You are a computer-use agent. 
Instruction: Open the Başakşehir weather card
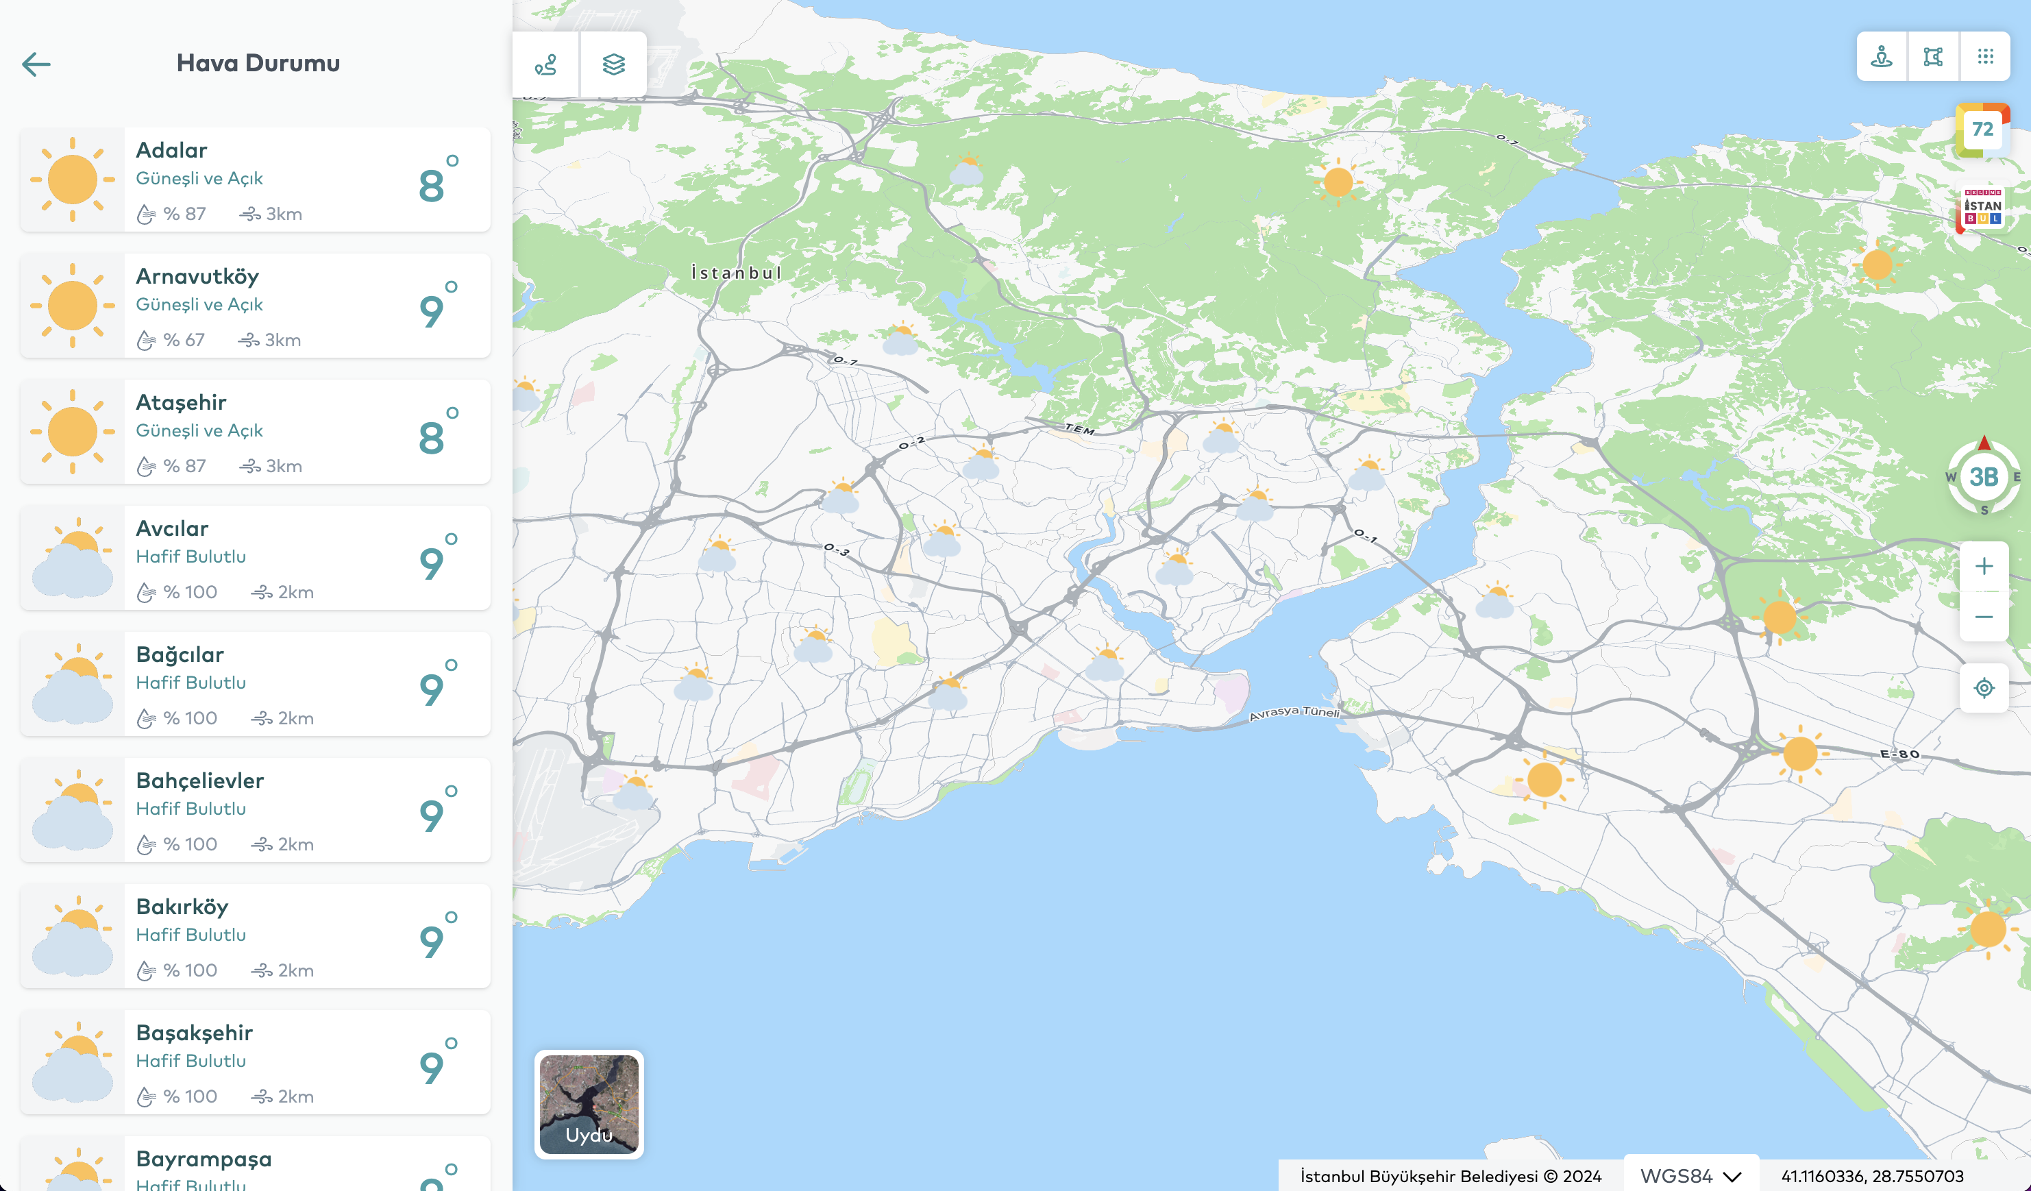point(255,1062)
